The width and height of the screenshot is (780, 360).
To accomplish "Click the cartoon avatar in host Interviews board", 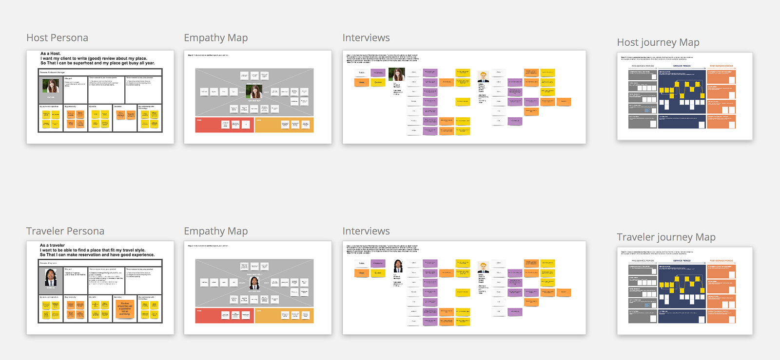I will click(483, 77).
